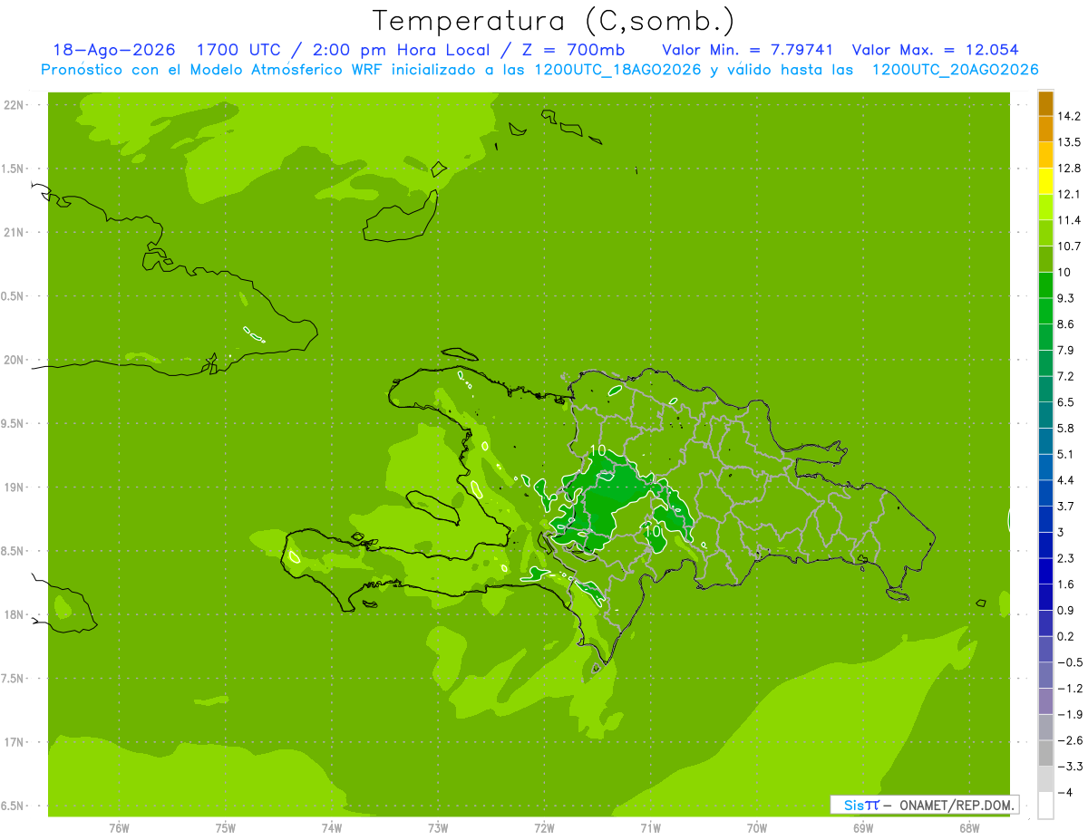Pick the blue swatch between 3.7 and 3
Screen dimensions: 1088x840
tap(1045, 519)
